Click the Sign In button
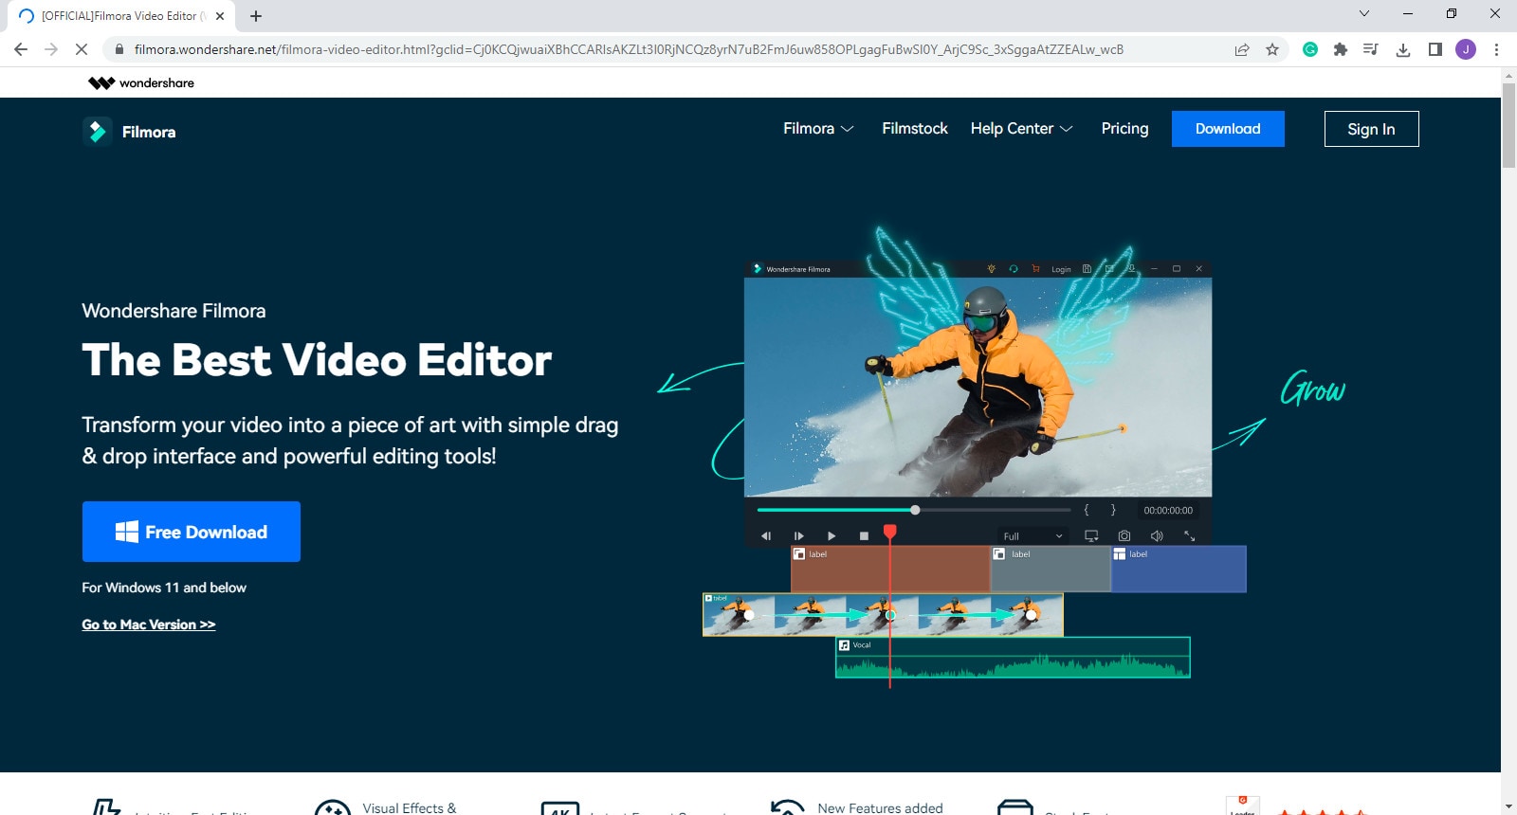The height and width of the screenshot is (815, 1517). pyautogui.click(x=1371, y=129)
